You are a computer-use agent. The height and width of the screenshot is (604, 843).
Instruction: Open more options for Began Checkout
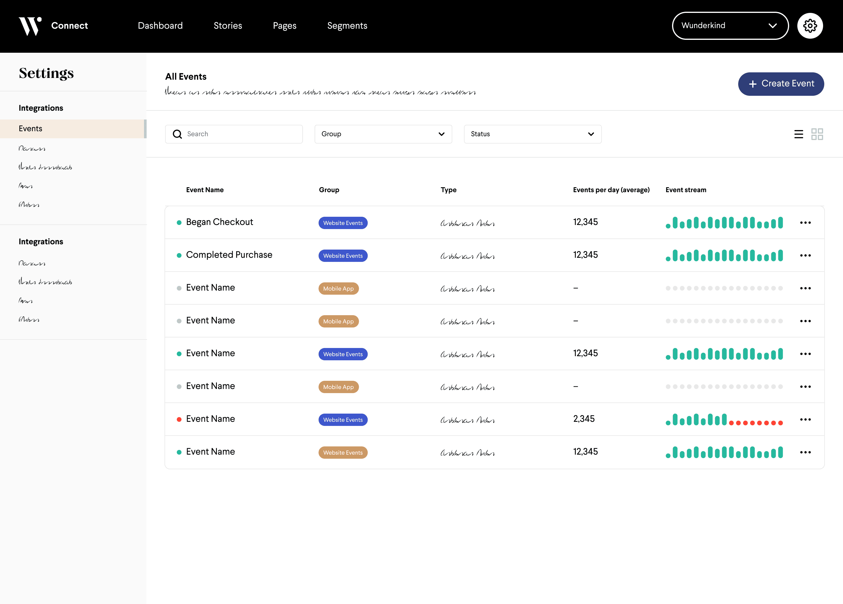click(805, 222)
